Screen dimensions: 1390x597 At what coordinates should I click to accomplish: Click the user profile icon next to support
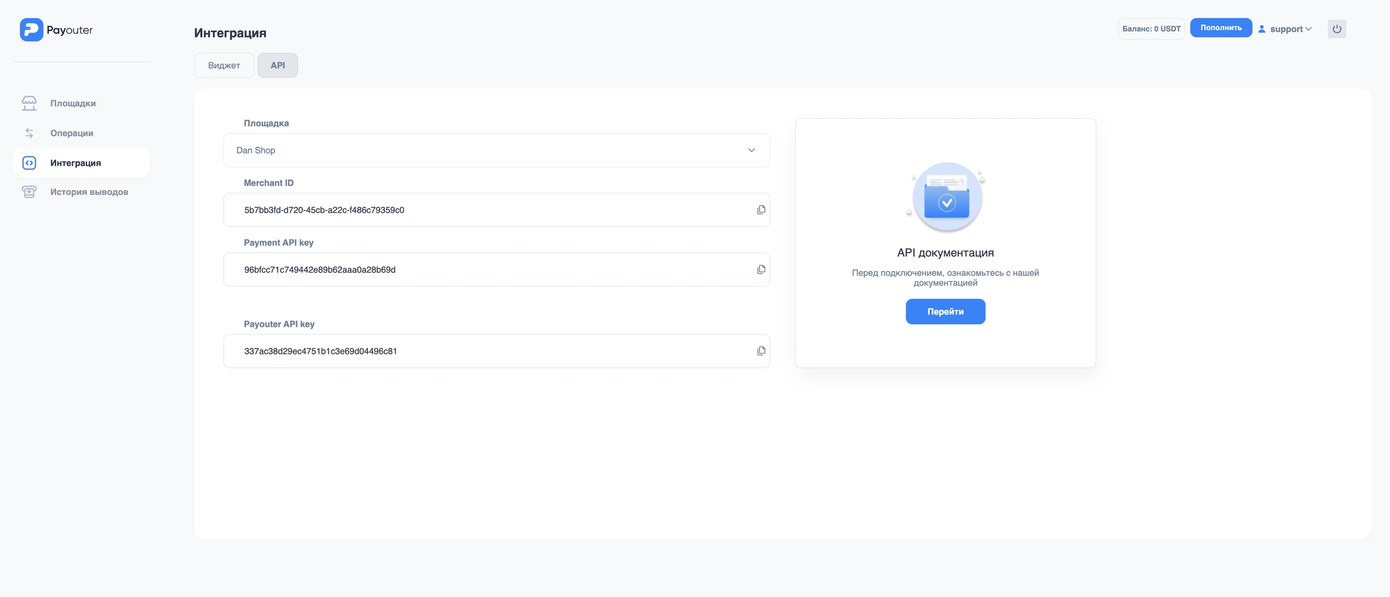(1261, 29)
